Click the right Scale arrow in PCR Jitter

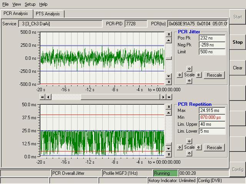click(199, 75)
